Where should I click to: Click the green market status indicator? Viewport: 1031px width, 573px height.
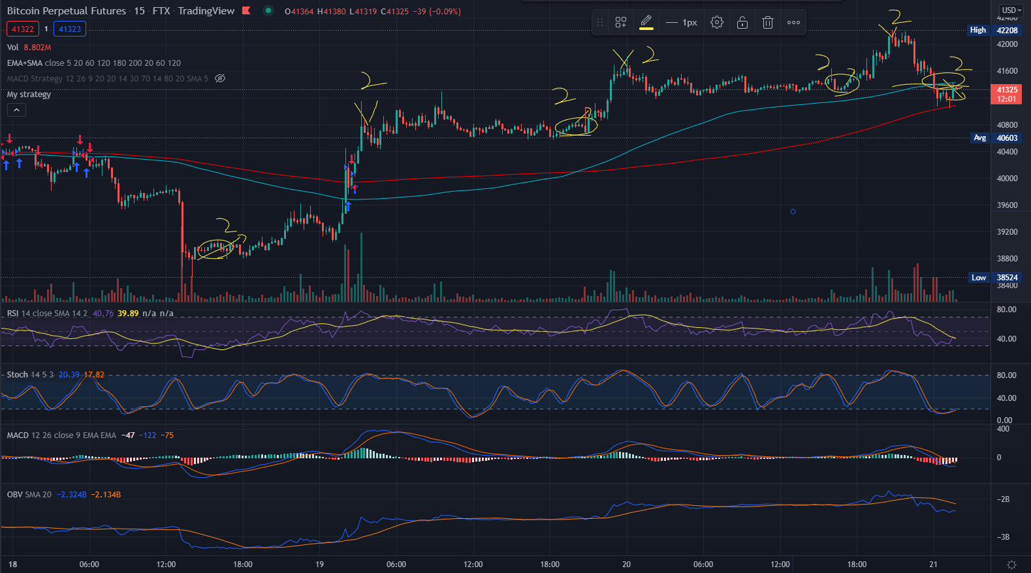click(268, 10)
